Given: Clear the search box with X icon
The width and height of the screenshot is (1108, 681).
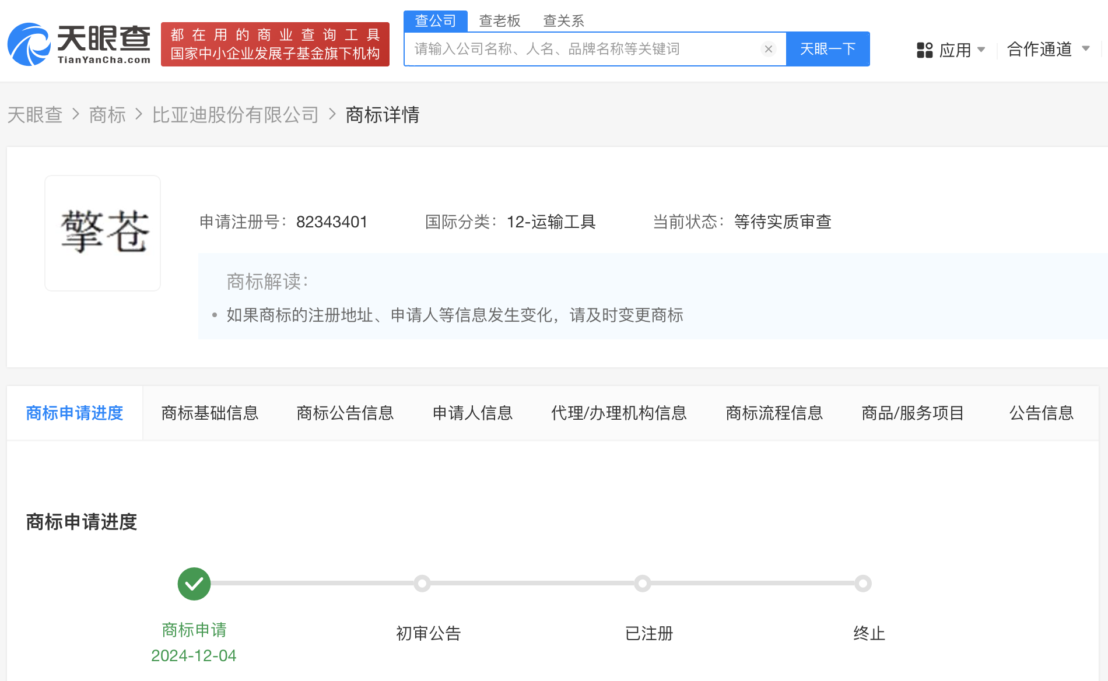Looking at the screenshot, I should tap(768, 49).
